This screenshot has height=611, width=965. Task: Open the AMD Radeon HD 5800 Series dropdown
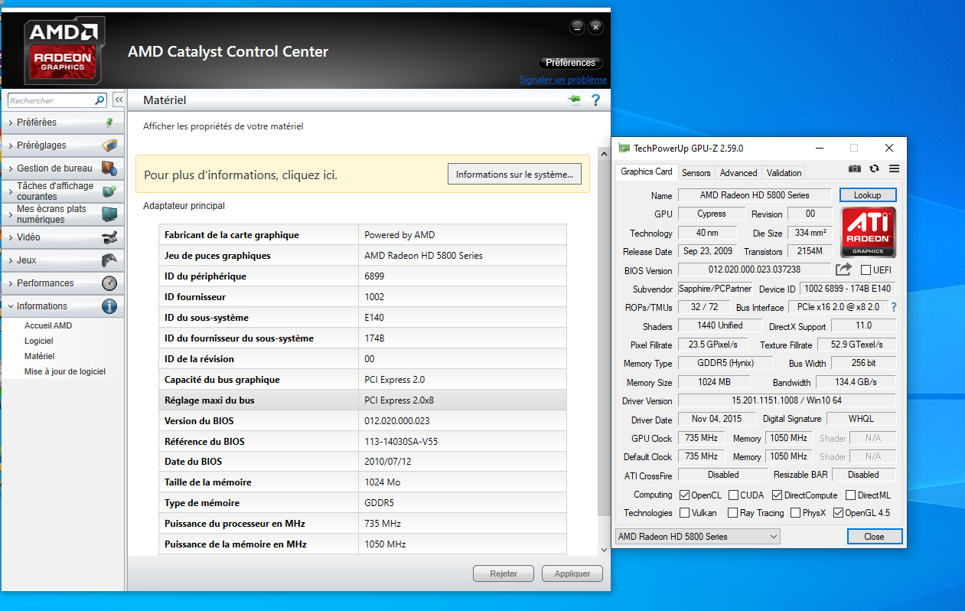click(x=697, y=537)
